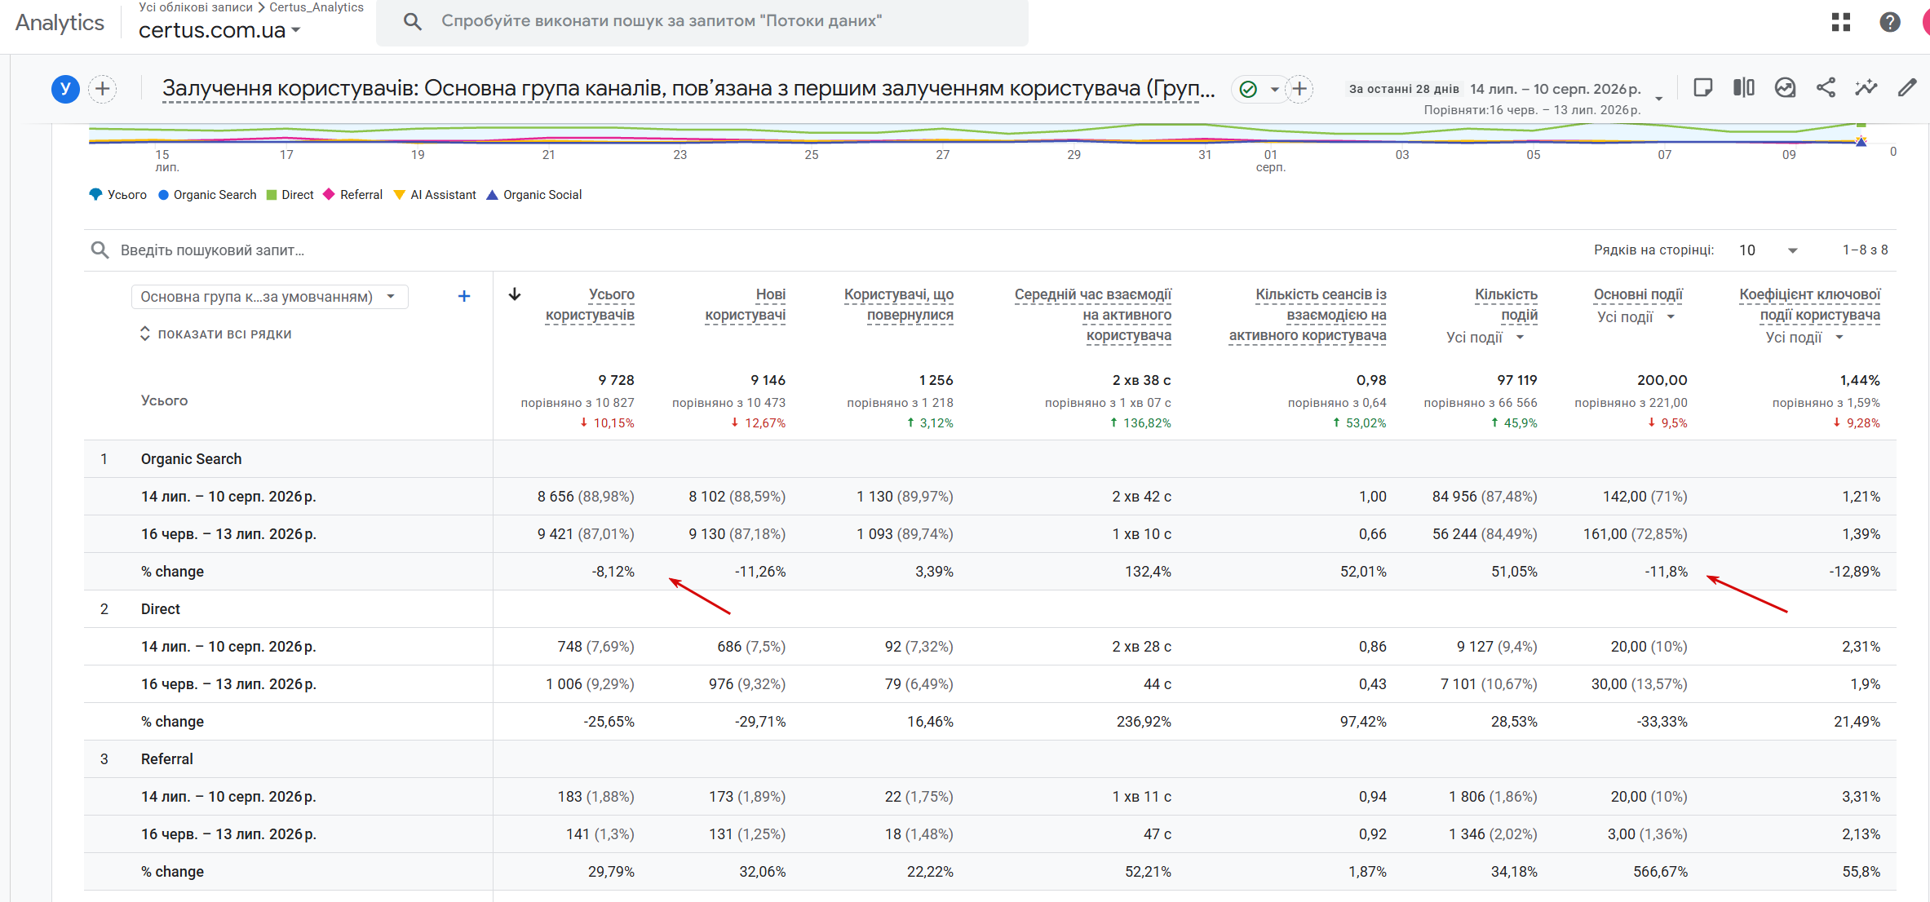Click the table search magnifier icon
The image size is (1930, 902).
point(100,250)
